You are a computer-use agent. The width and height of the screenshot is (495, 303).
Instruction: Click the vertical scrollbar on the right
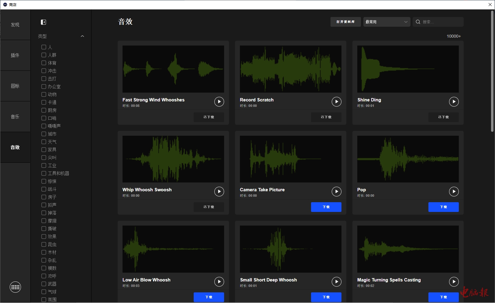point(492,71)
